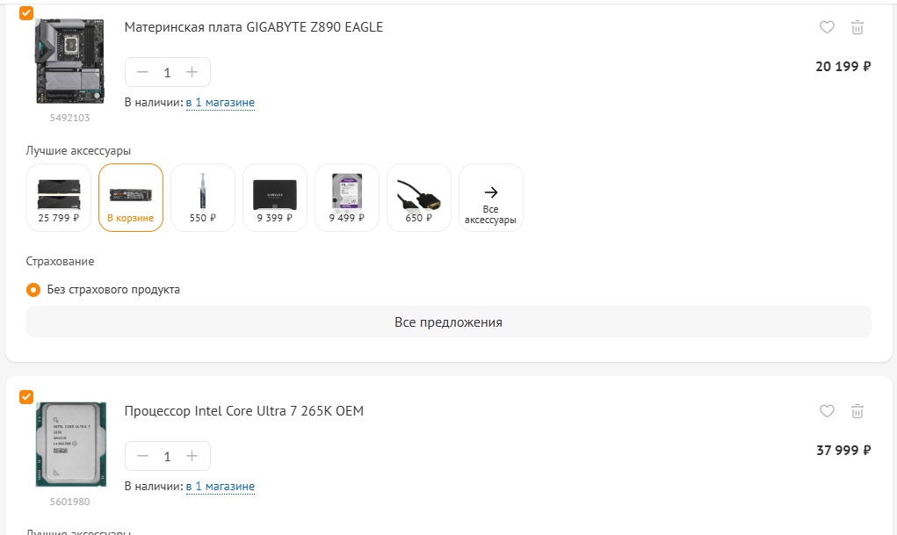Select RAM accessory priced 25 799 ₽
The image size is (897, 535).
59,198
